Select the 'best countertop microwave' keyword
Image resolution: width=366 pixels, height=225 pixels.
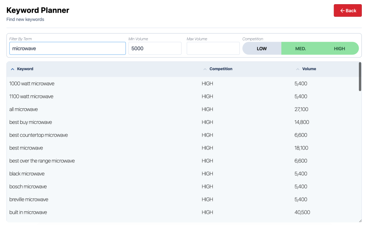coord(39,135)
